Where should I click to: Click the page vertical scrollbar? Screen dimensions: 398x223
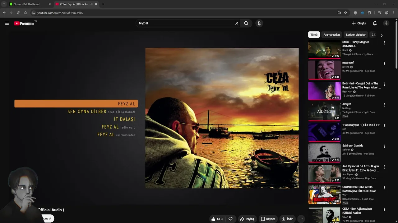(396, 45)
